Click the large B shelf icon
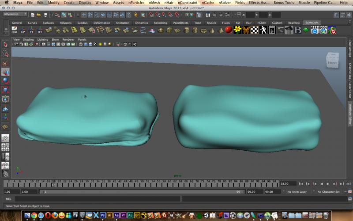 pos(297,30)
